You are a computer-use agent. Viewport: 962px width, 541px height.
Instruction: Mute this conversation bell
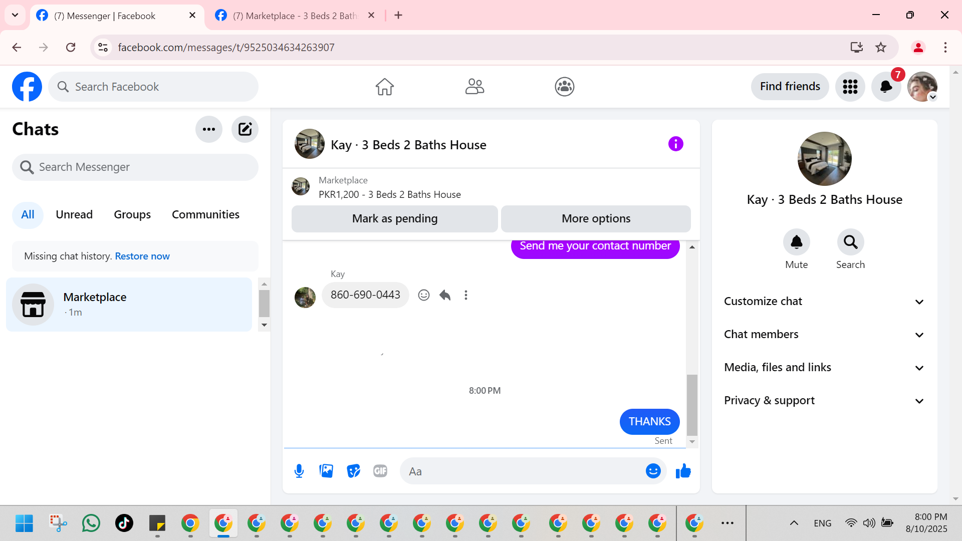(x=796, y=242)
